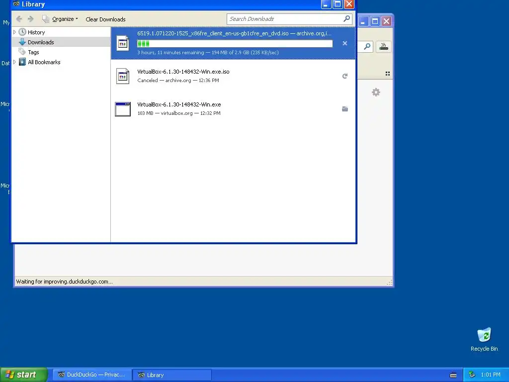Click the keyboard icon on taskbar
Screen dimensions: 509x382
pos(453,375)
